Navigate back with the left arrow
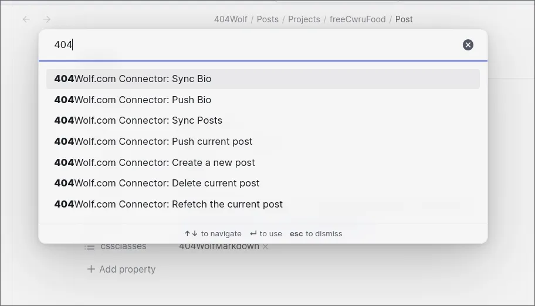The height and width of the screenshot is (306, 535). click(26, 19)
